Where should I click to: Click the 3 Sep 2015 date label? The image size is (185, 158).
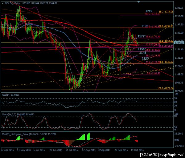point(104,150)
